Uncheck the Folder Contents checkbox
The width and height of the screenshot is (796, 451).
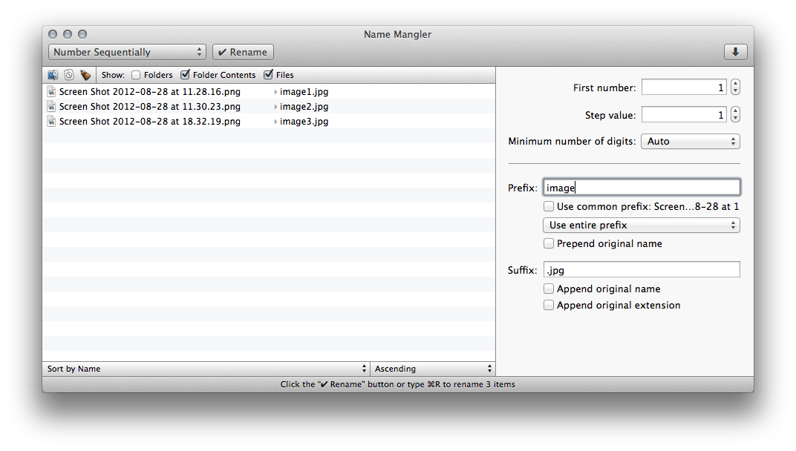click(185, 75)
